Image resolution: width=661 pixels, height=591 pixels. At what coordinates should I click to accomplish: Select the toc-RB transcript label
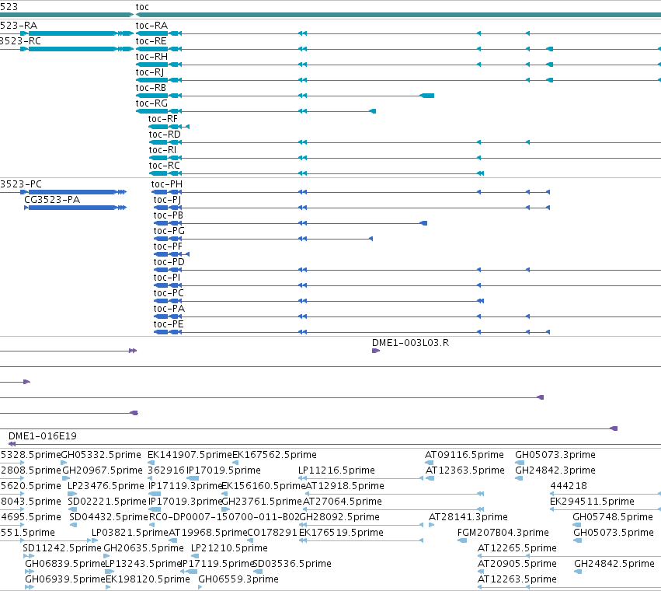click(151, 88)
